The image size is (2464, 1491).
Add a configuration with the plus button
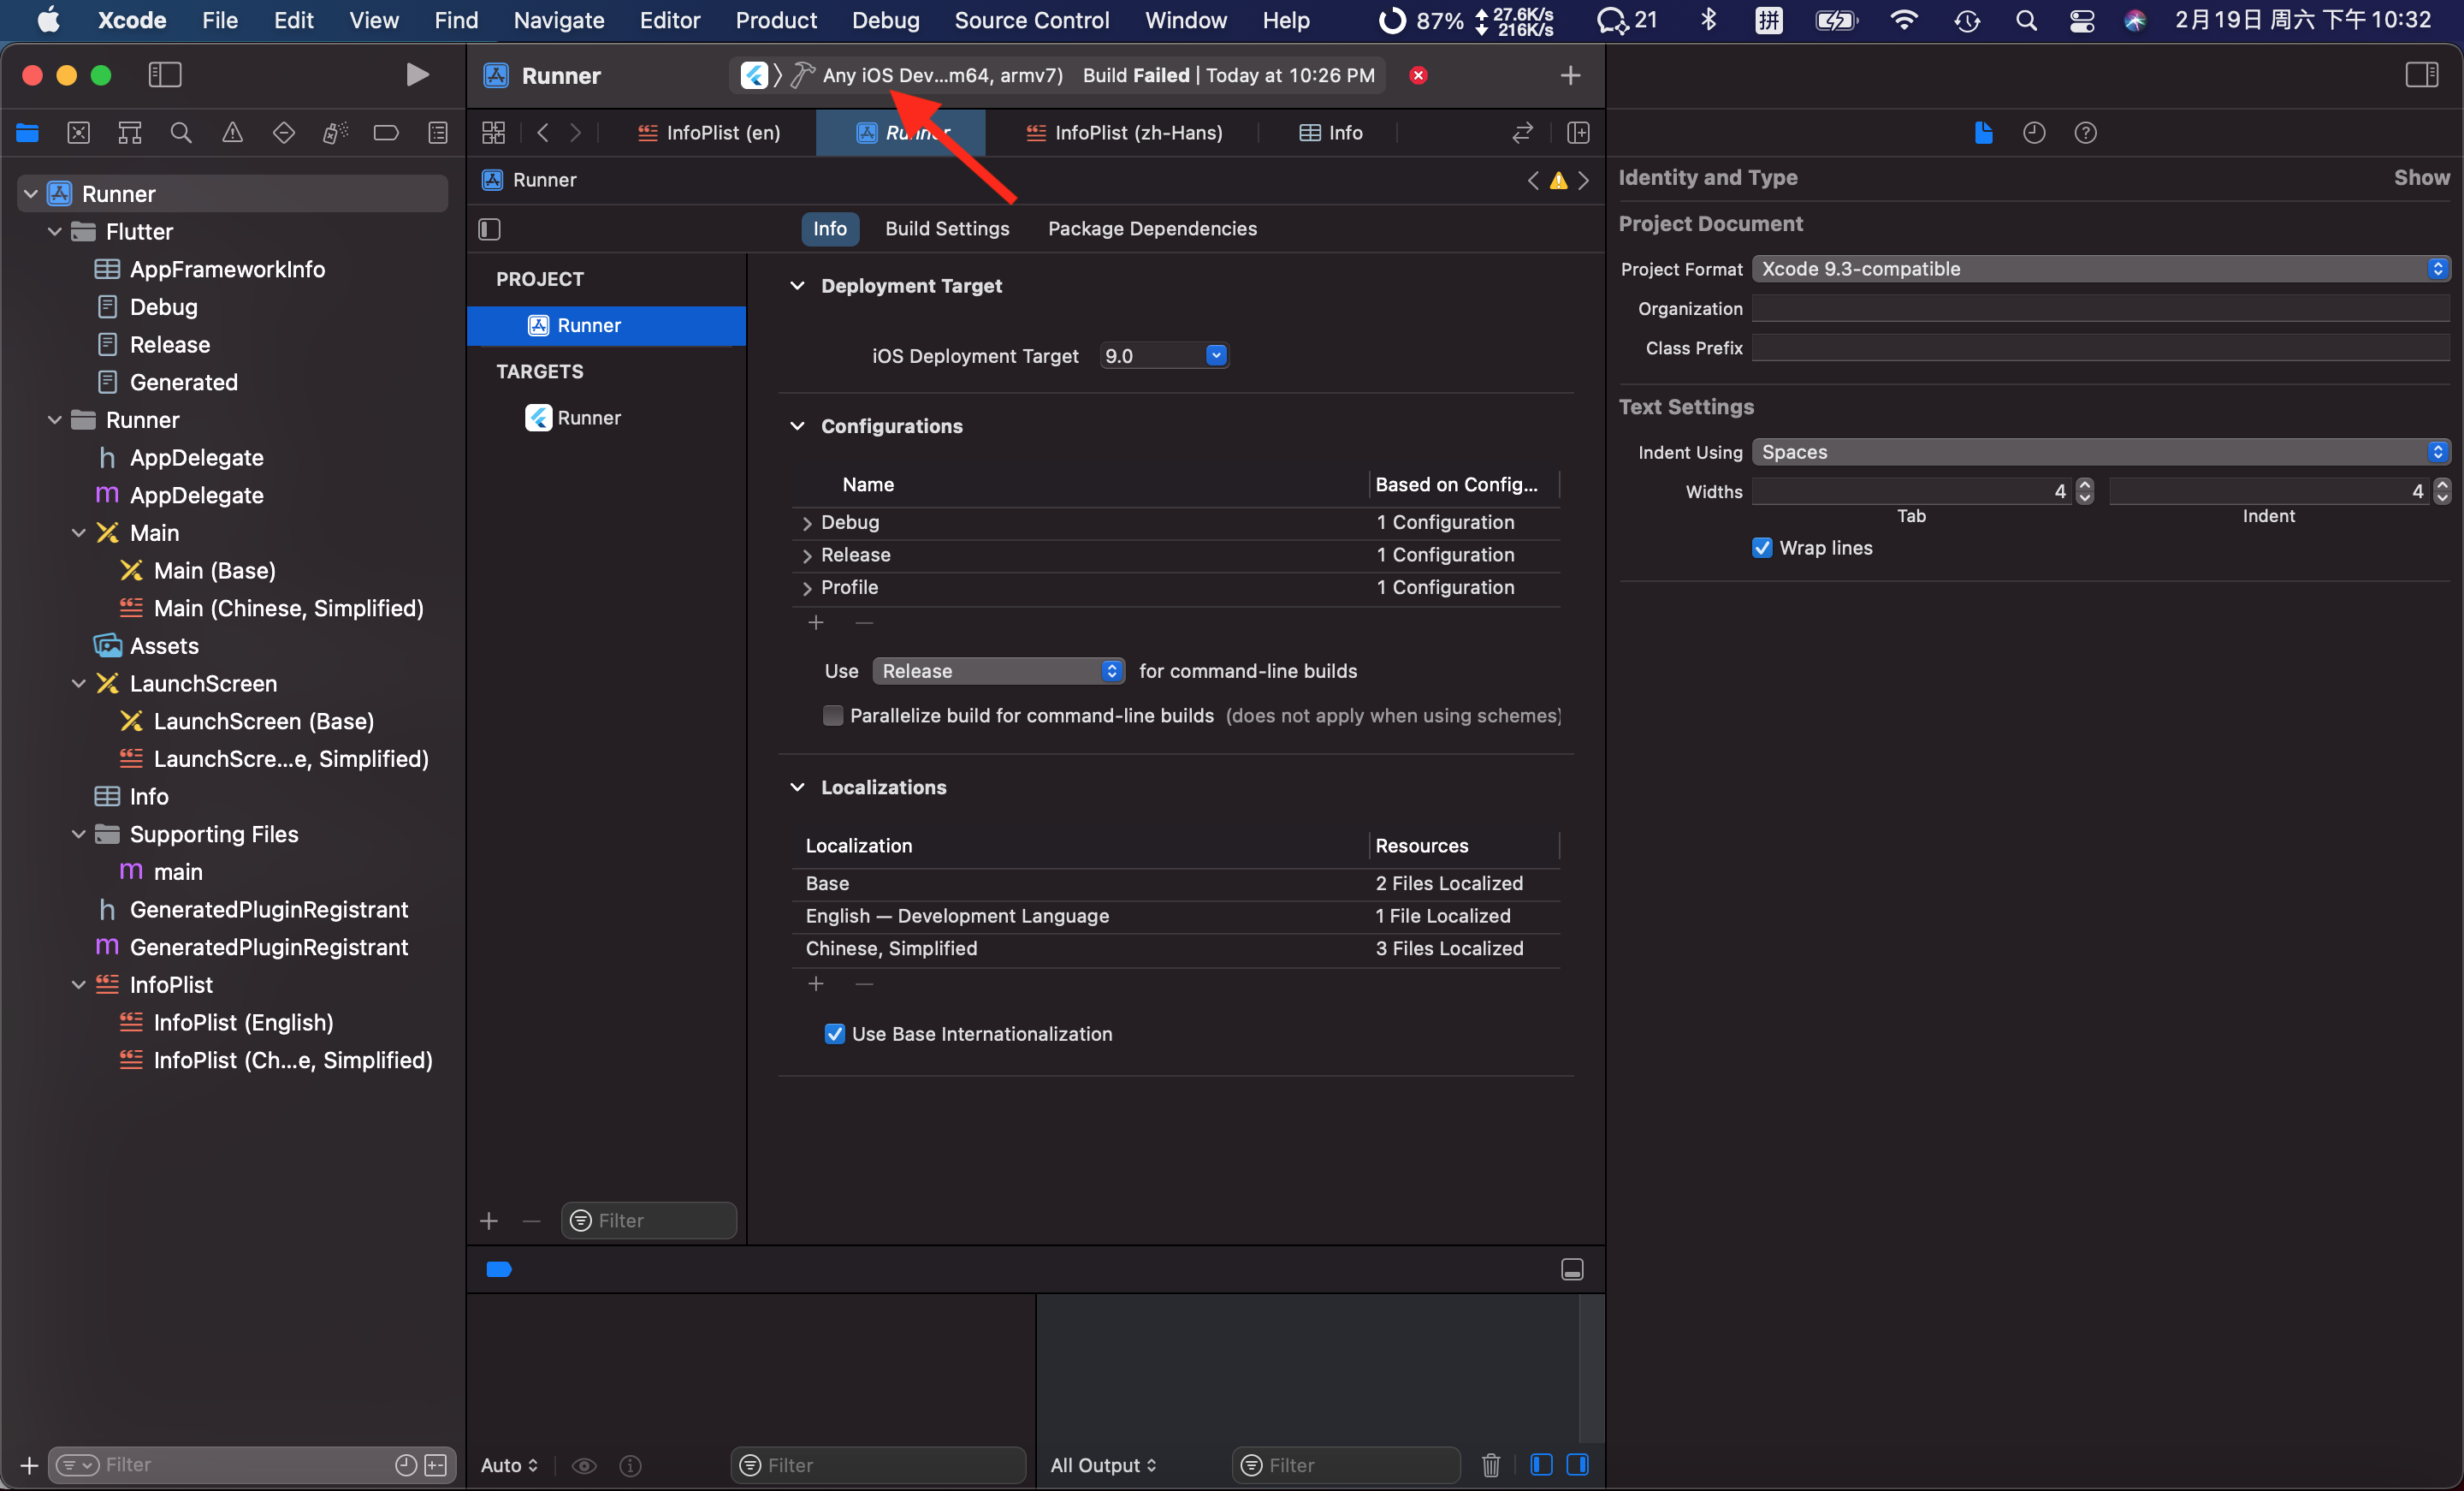coord(816,623)
